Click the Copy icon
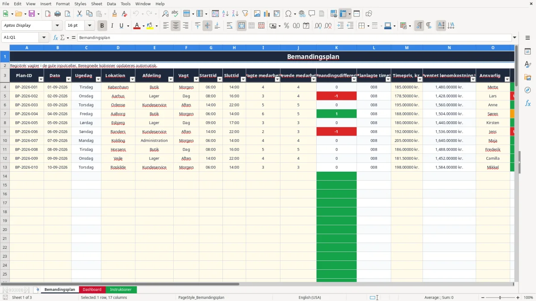The image size is (536, 301). coord(89,14)
